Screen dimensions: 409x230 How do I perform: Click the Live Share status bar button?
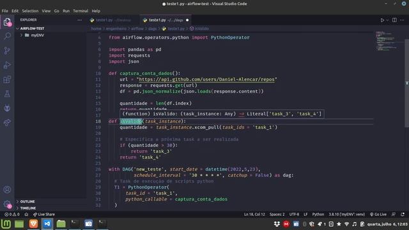point(44,215)
